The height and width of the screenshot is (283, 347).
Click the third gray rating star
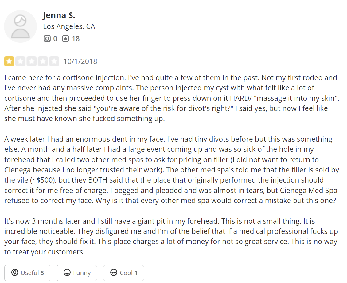pyautogui.click(x=32, y=61)
